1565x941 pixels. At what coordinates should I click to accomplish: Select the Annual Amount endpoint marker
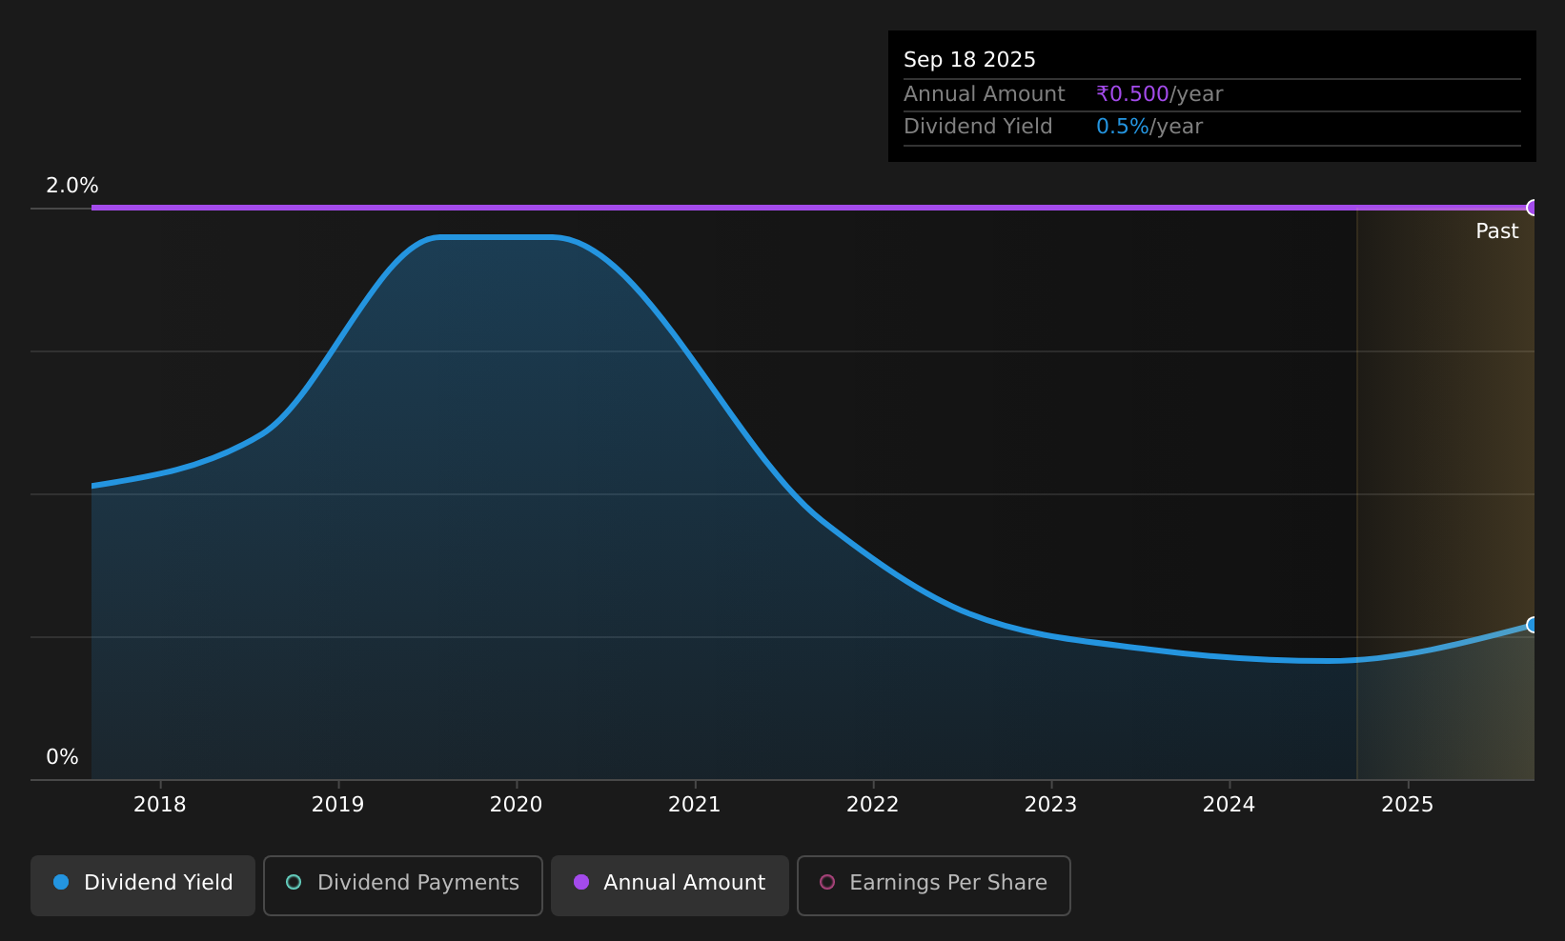pyautogui.click(x=1533, y=208)
